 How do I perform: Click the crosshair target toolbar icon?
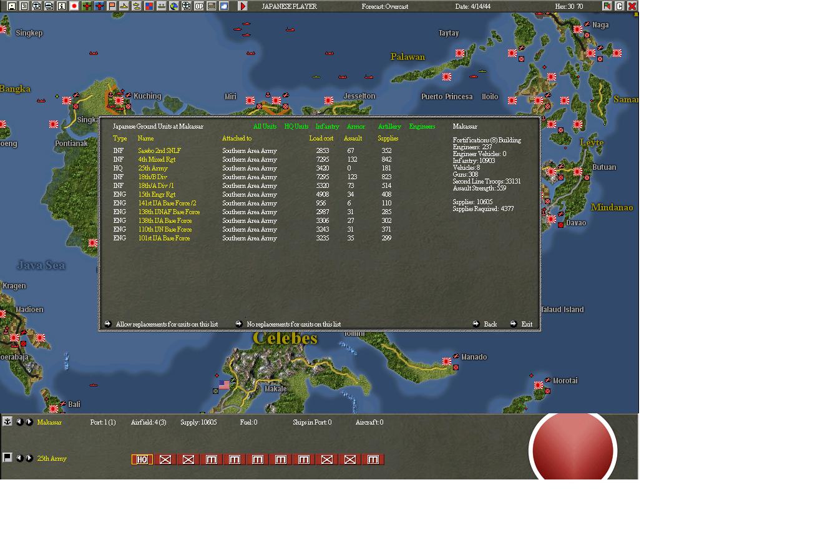coord(187,6)
